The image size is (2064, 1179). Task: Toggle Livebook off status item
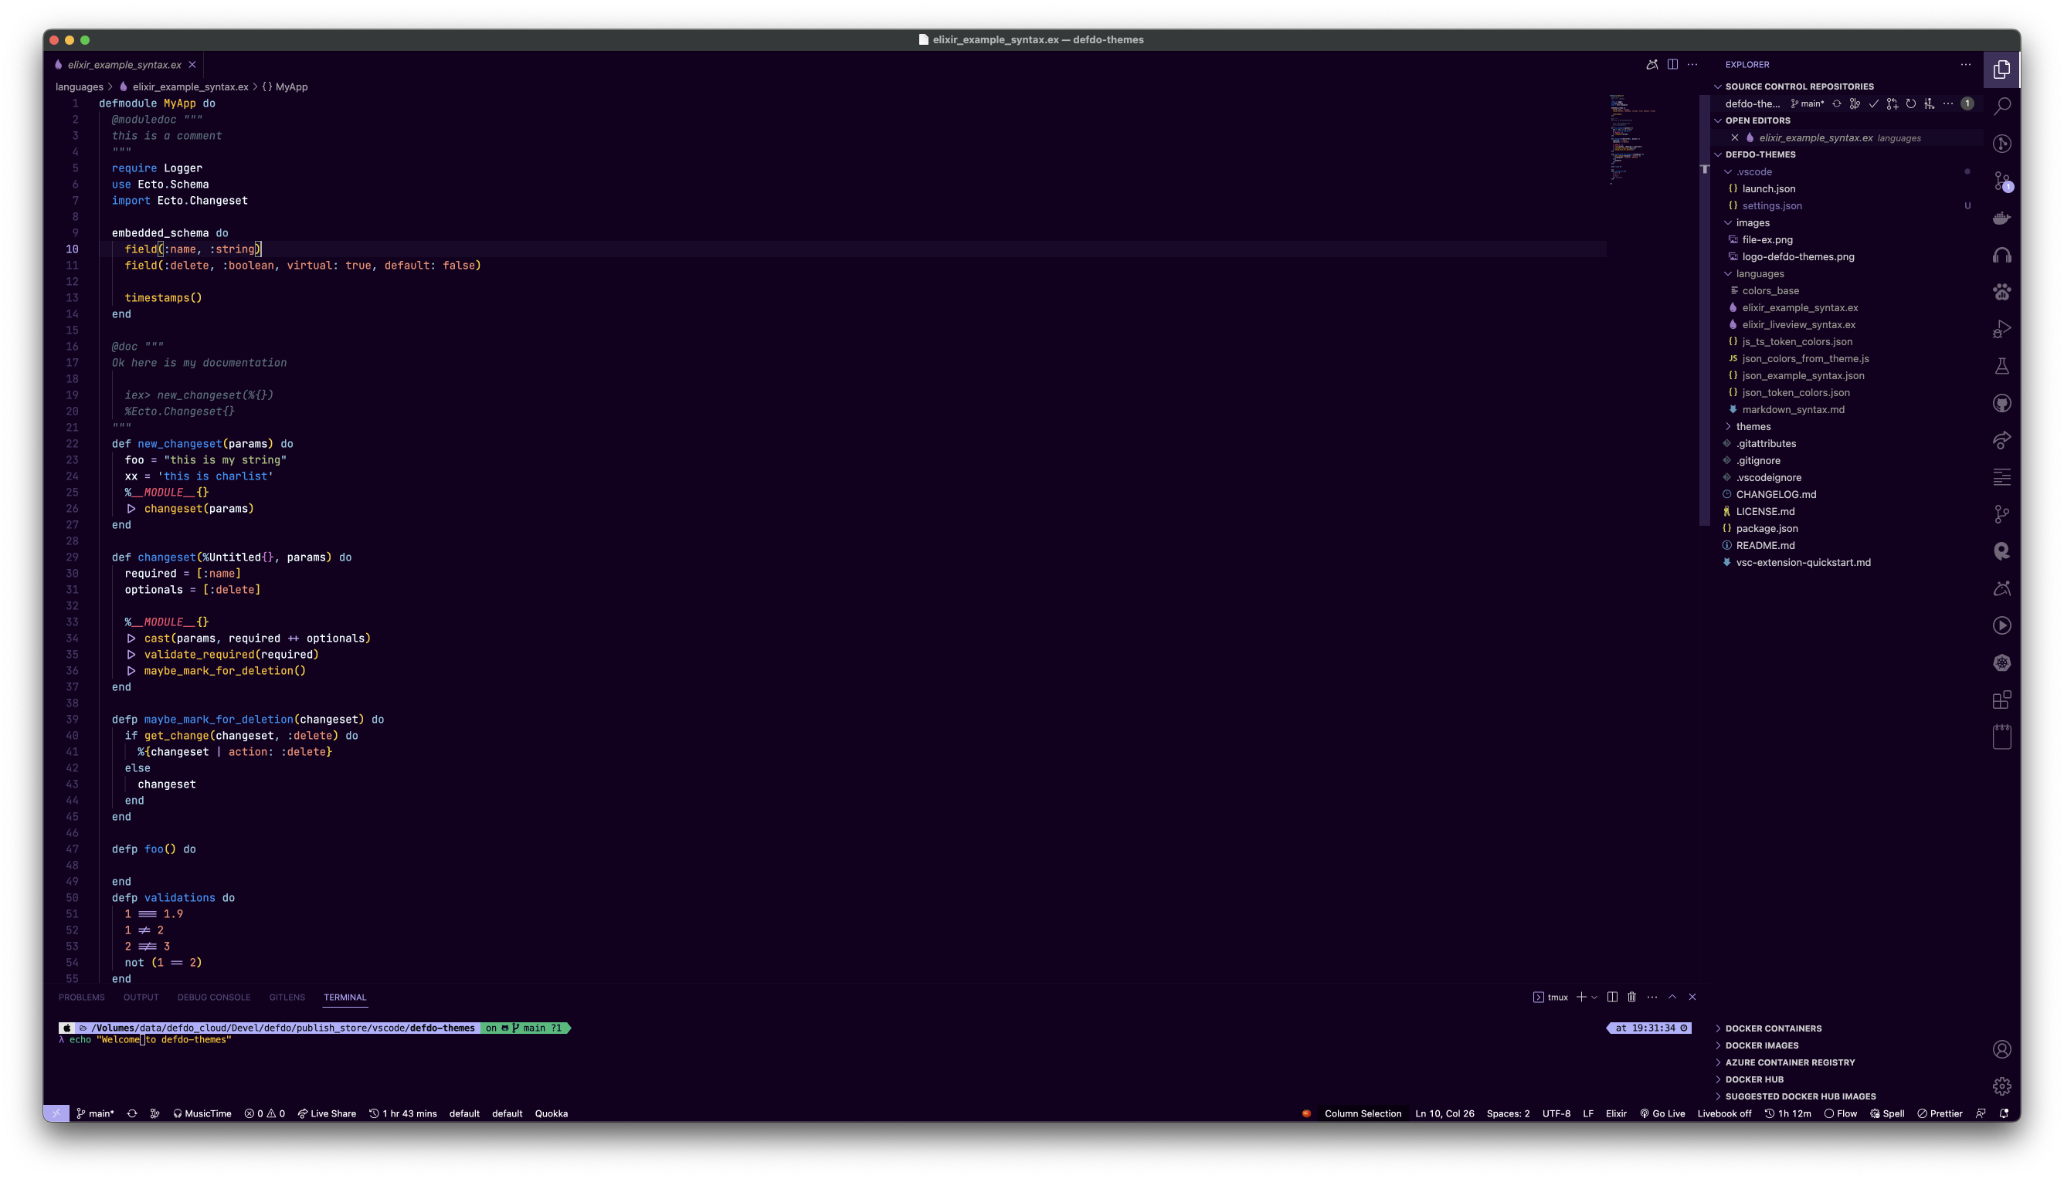1724,1113
